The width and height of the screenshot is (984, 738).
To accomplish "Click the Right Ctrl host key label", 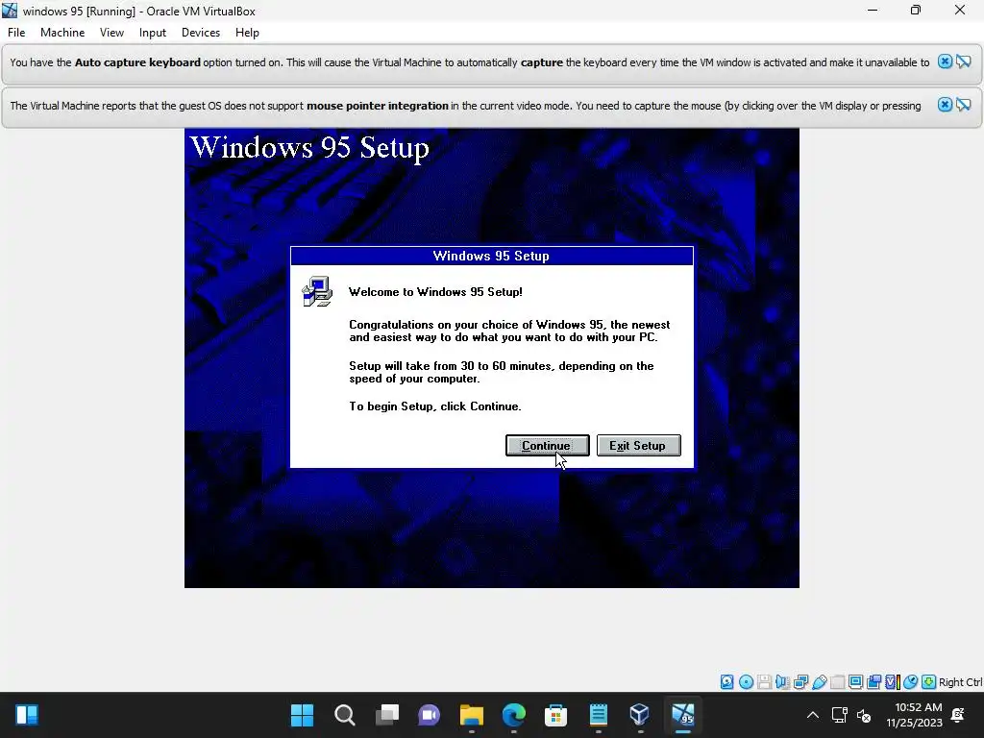I will point(960,682).
